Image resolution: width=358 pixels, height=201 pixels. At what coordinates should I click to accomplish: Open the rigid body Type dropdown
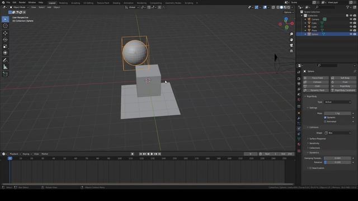pos(338,102)
